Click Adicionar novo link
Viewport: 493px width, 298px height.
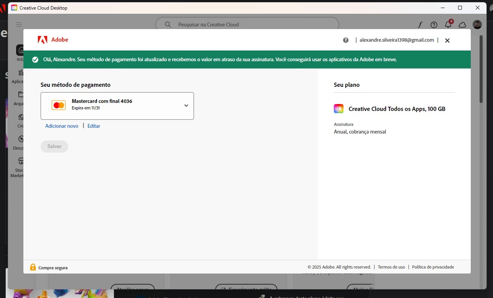[62, 126]
